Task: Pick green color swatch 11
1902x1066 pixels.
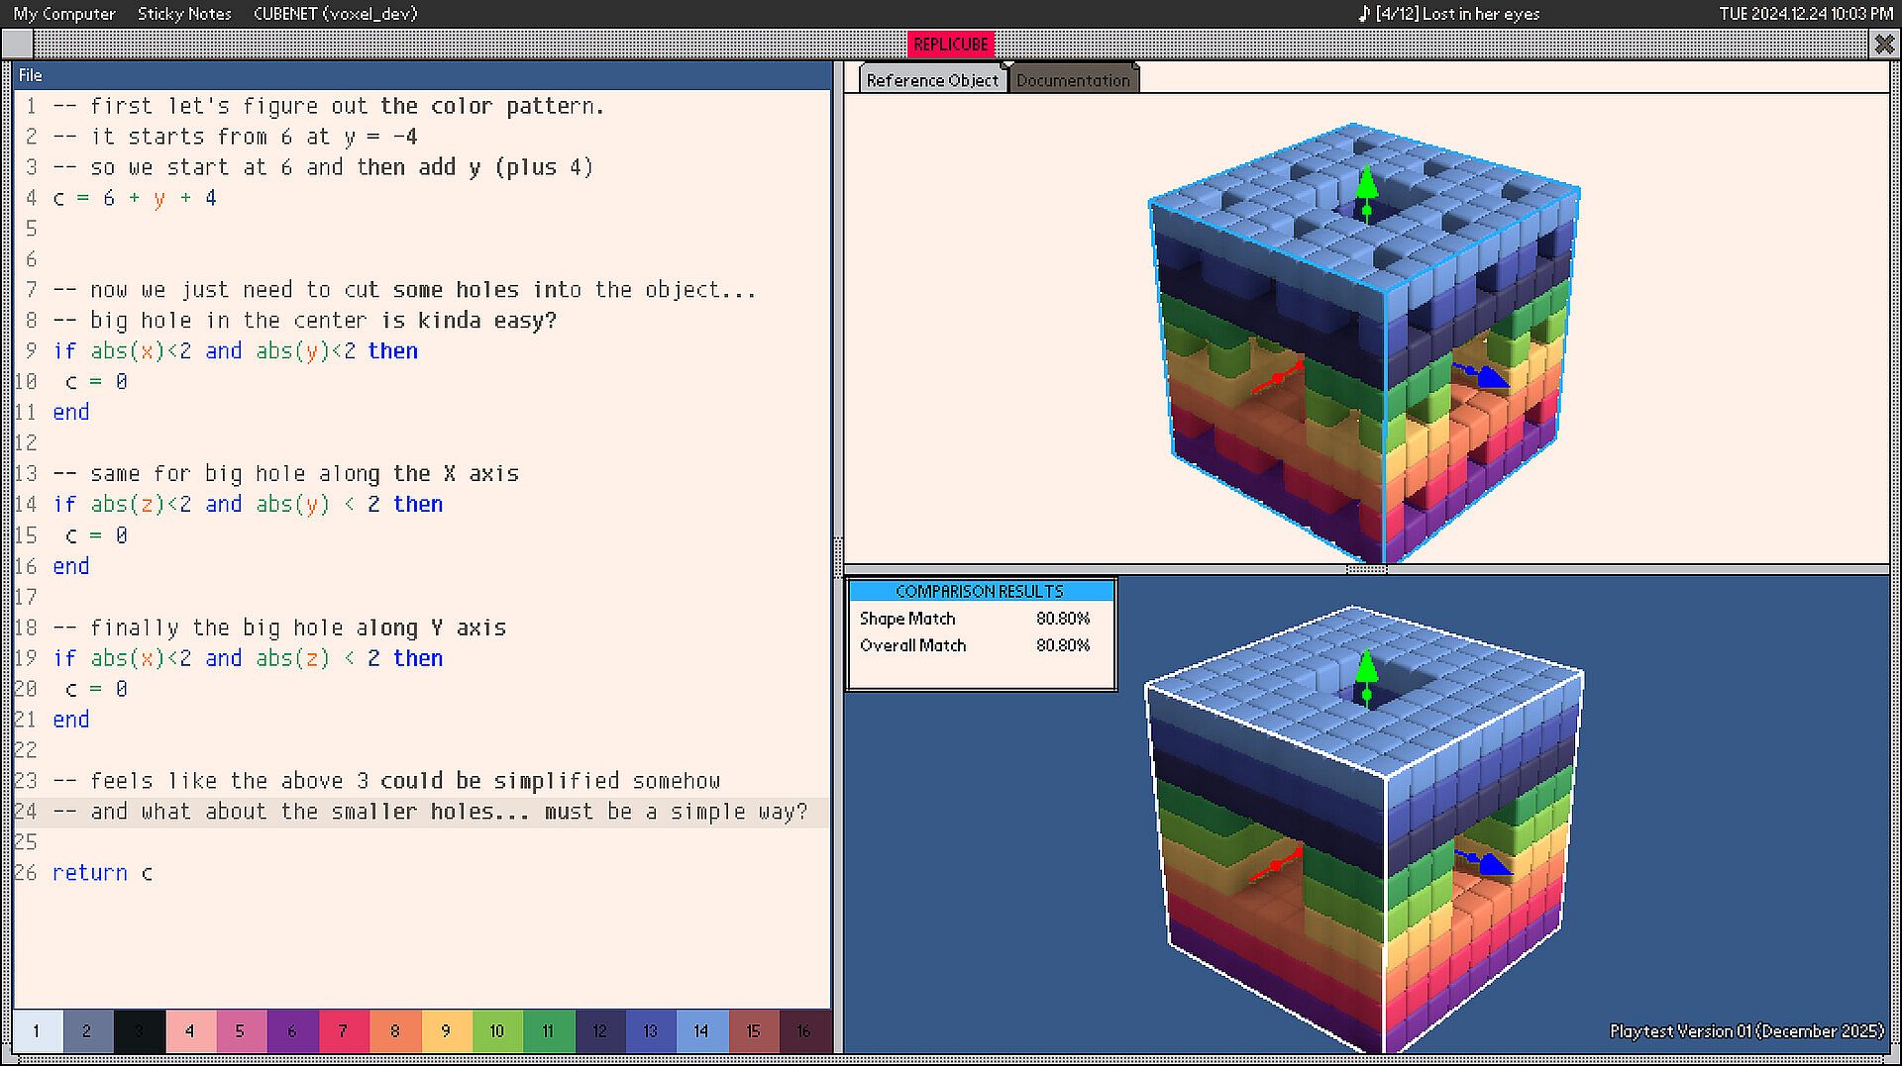Action: (549, 1031)
